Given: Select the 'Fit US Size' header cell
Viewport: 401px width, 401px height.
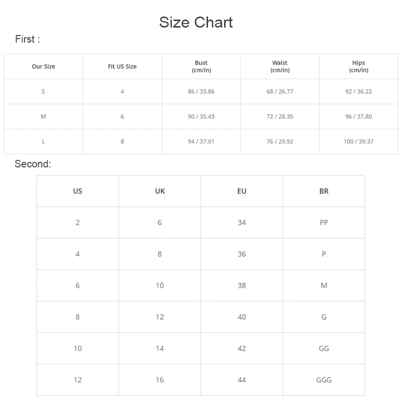Looking at the screenshot, I should [122, 67].
